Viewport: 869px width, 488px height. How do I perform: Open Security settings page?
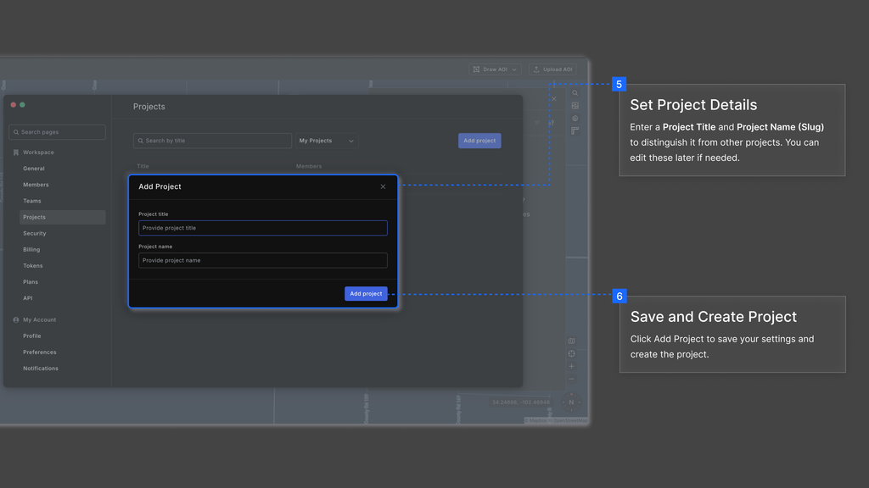(34, 234)
